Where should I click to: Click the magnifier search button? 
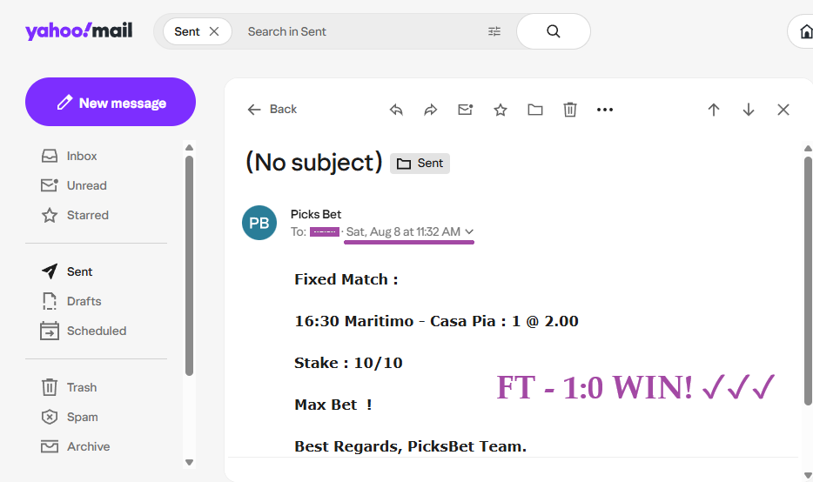click(554, 31)
